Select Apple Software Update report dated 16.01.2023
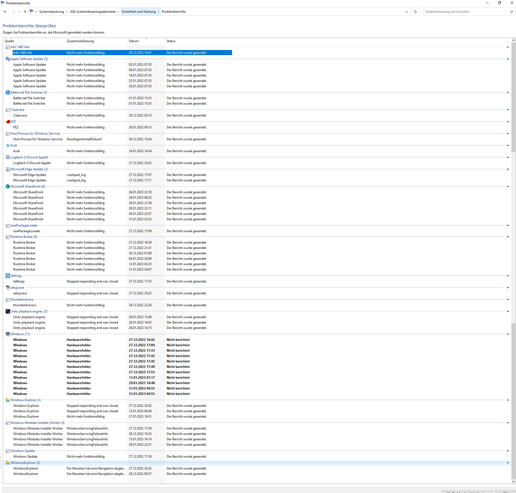Viewport: 516px width, 493px height. click(x=122, y=75)
